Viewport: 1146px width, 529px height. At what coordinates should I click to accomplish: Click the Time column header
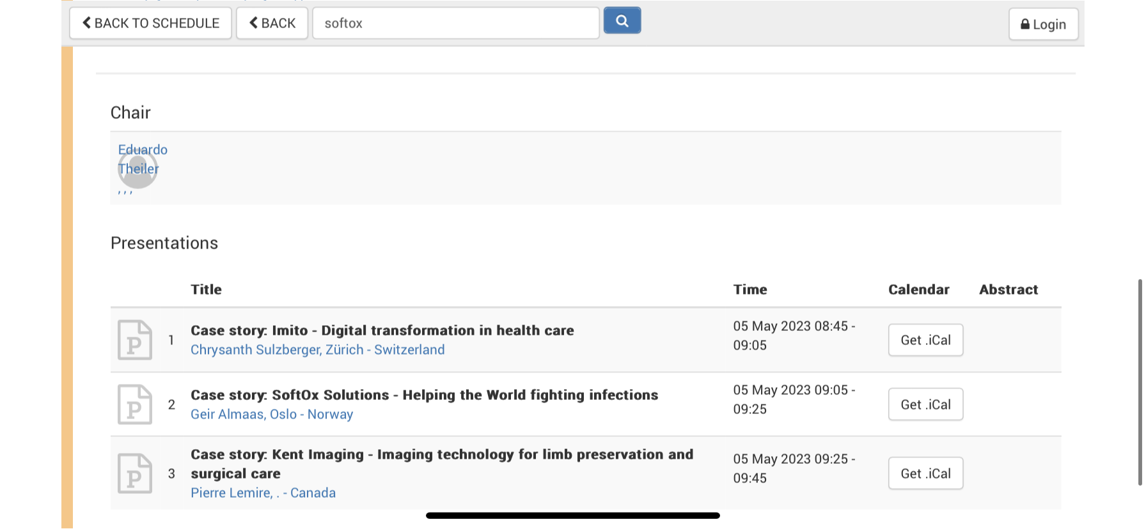pos(750,289)
